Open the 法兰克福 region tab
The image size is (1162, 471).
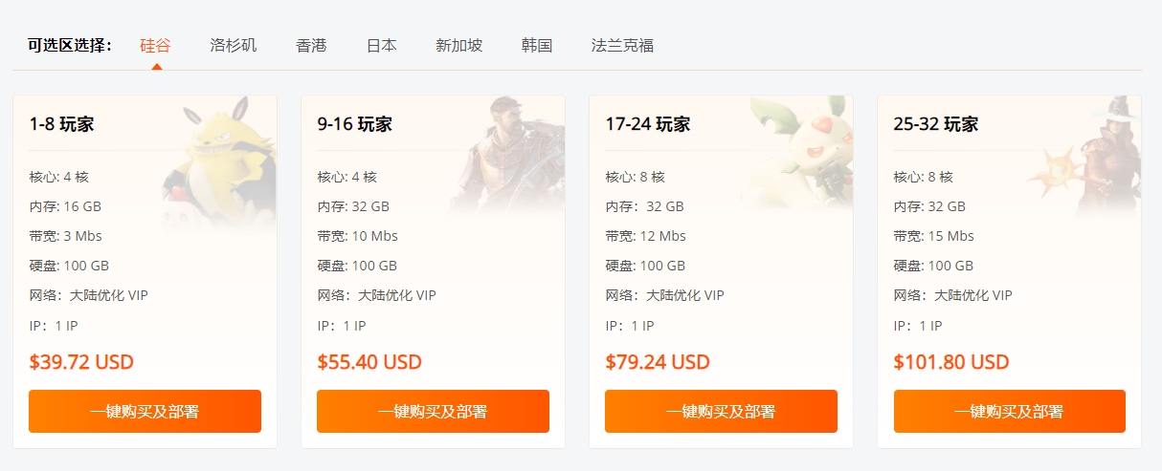click(x=622, y=45)
